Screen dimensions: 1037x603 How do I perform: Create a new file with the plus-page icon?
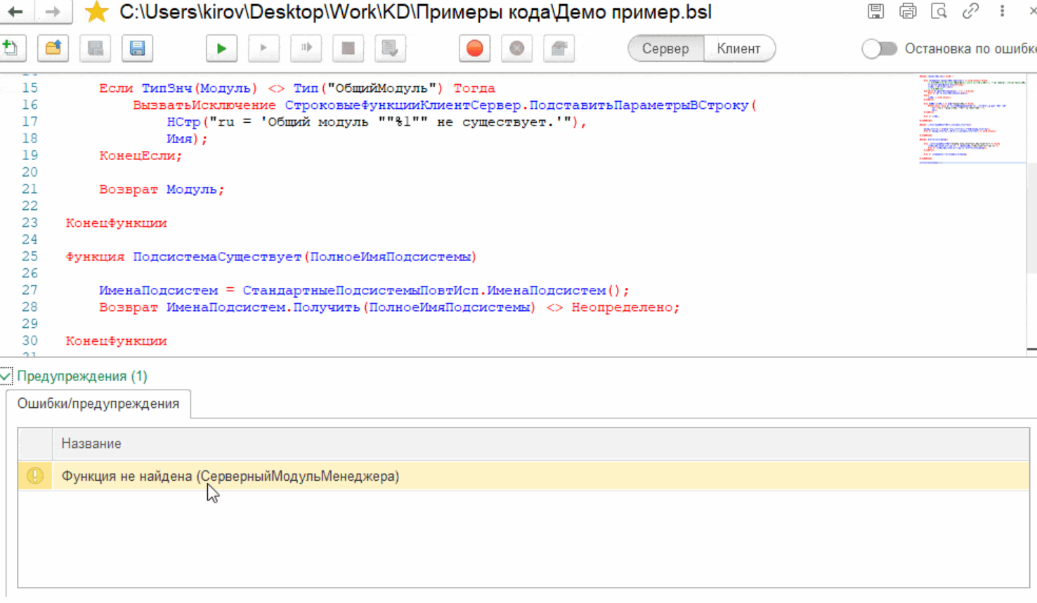(11, 48)
